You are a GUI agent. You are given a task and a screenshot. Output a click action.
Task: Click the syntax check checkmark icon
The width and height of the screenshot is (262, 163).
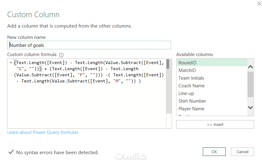point(11,152)
